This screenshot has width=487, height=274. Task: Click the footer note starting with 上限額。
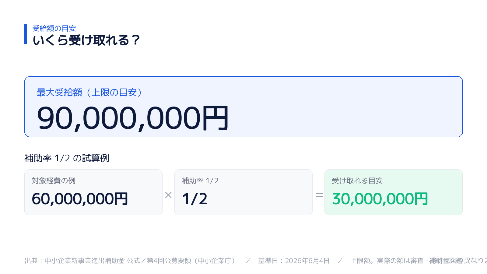click(x=419, y=261)
